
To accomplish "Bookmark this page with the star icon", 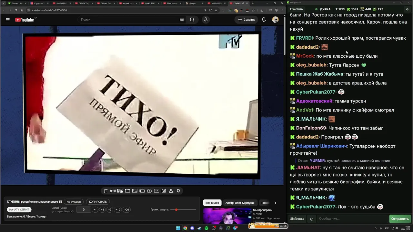I will coord(216,10).
